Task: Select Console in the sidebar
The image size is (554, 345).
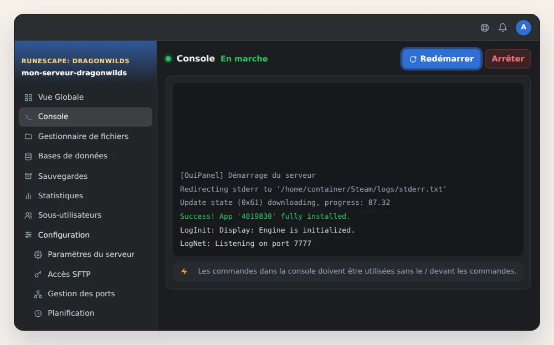Action: tap(85, 117)
